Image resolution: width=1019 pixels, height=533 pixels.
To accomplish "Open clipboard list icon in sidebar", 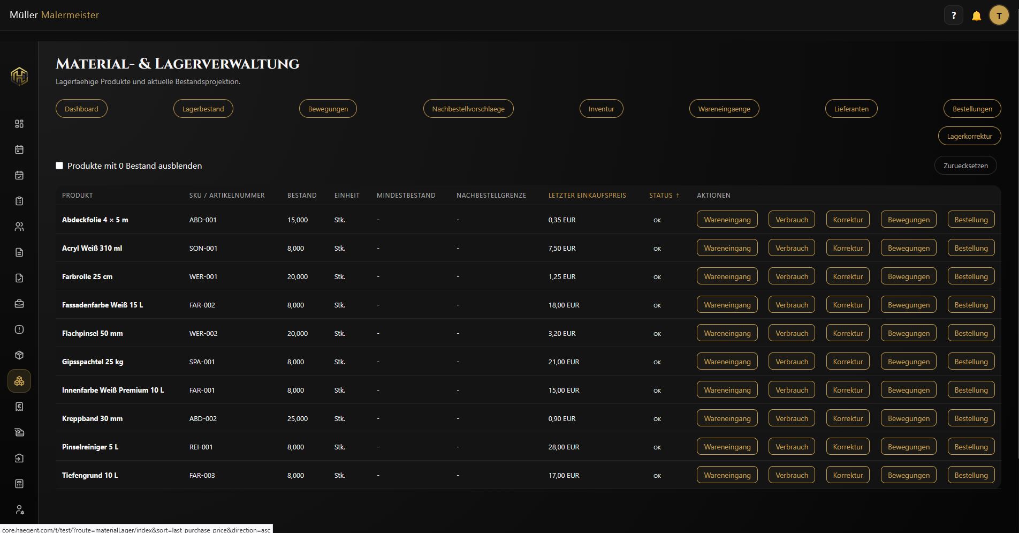I will tap(19, 201).
